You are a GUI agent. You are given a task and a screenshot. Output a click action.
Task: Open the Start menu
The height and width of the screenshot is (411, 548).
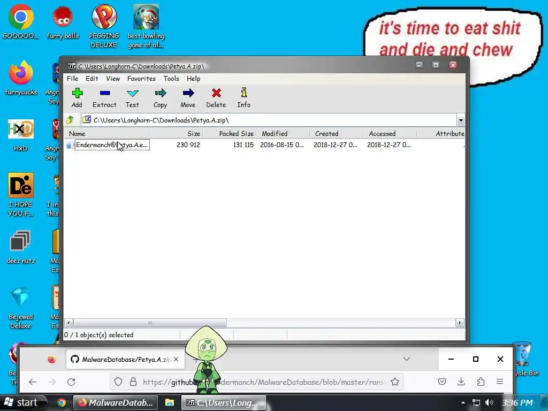pyautogui.click(x=23, y=402)
